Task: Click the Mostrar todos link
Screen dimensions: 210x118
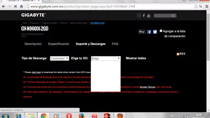Action: click(x=136, y=58)
